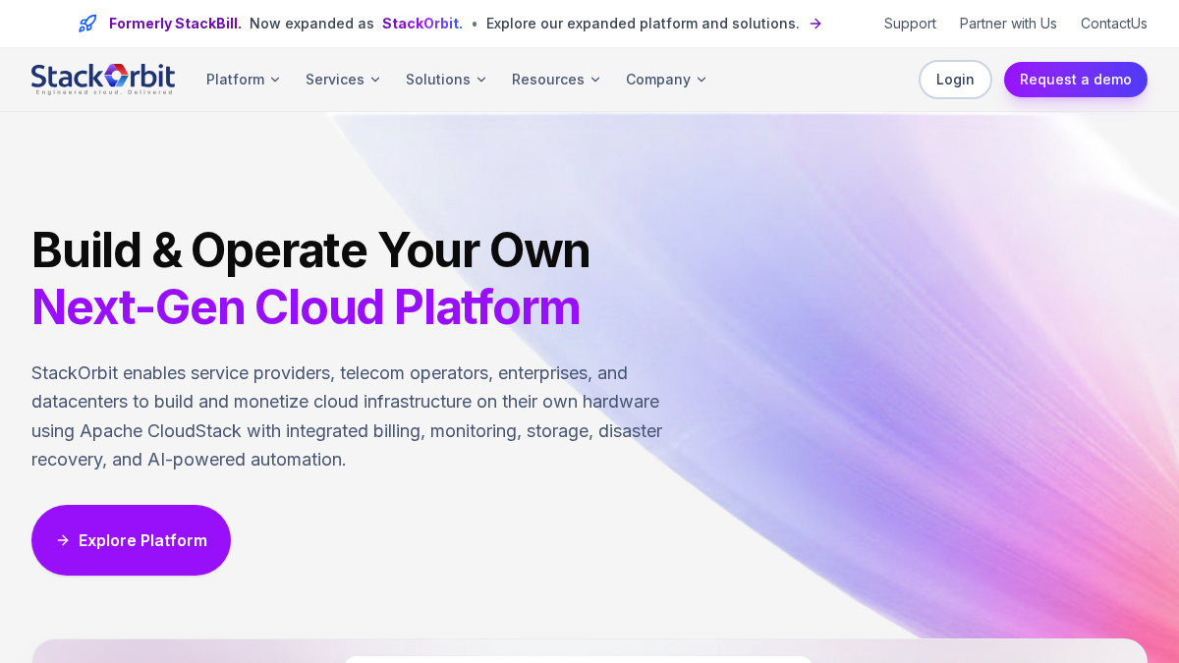
Task: Click 'Explore our expanded platform and solutions.' text
Action: pyautogui.click(x=643, y=24)
